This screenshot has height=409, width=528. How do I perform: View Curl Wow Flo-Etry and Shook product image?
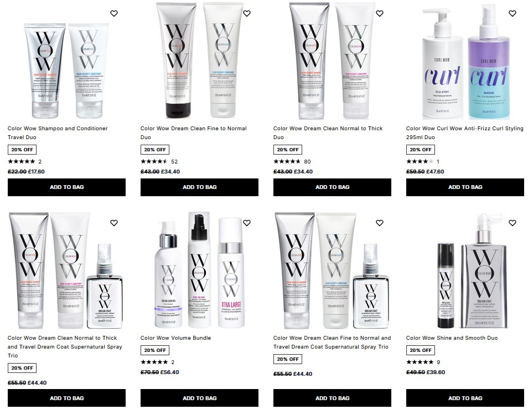(465, 63)
